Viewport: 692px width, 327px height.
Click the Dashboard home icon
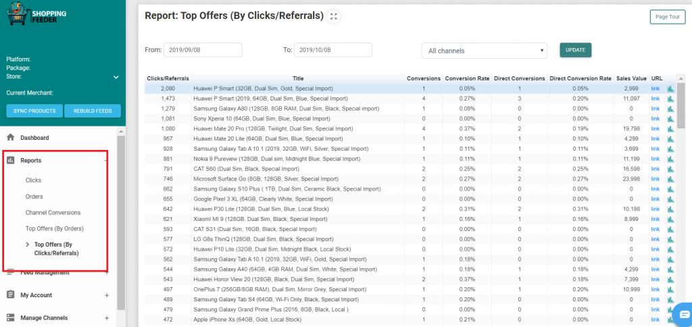11,138
